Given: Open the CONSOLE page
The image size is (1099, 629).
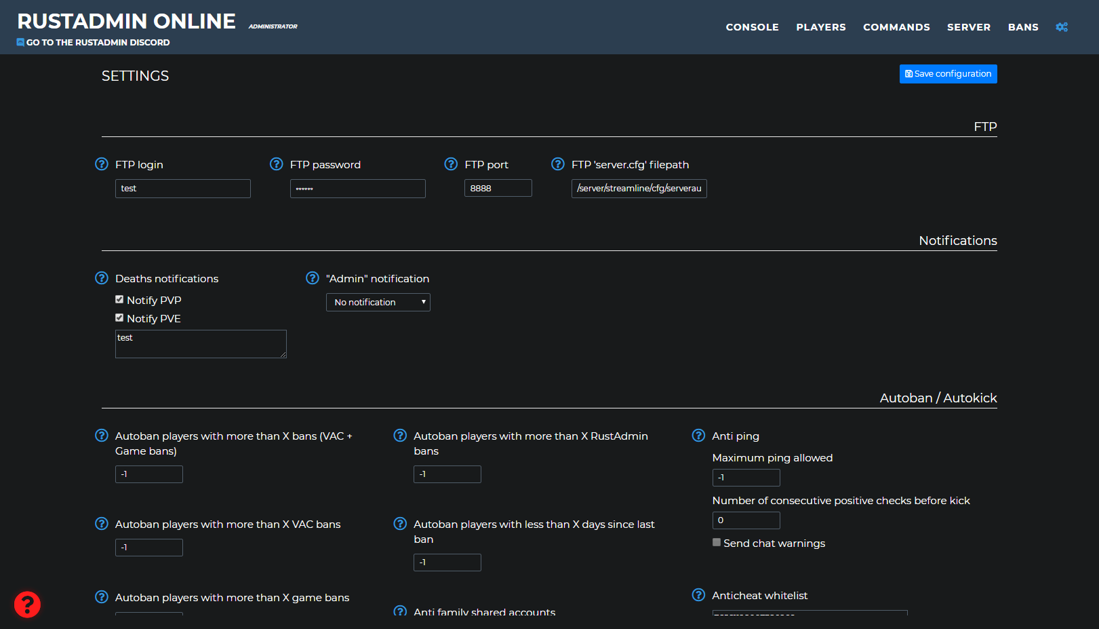Looking at the screenshot, I should tap(753, 27).
